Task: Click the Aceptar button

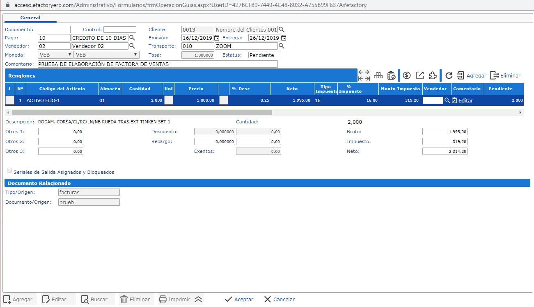Action: point(239,299)
